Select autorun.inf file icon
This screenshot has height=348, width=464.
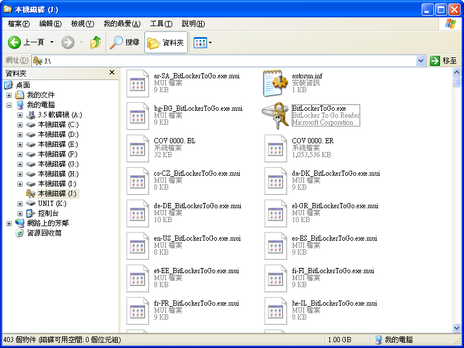(x=275, y=84)
